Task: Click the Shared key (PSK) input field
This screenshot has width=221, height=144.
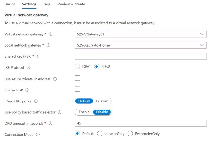Action: pos(140,56)
